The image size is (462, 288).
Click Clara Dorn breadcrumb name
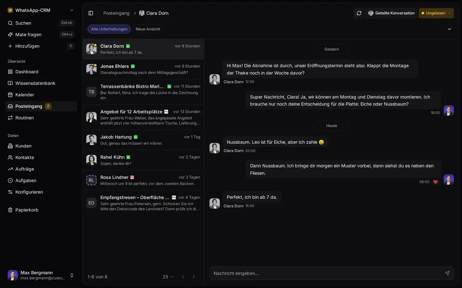click(157, 13)
